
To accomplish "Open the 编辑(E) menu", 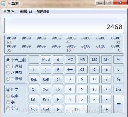I will tap(26, 11).
